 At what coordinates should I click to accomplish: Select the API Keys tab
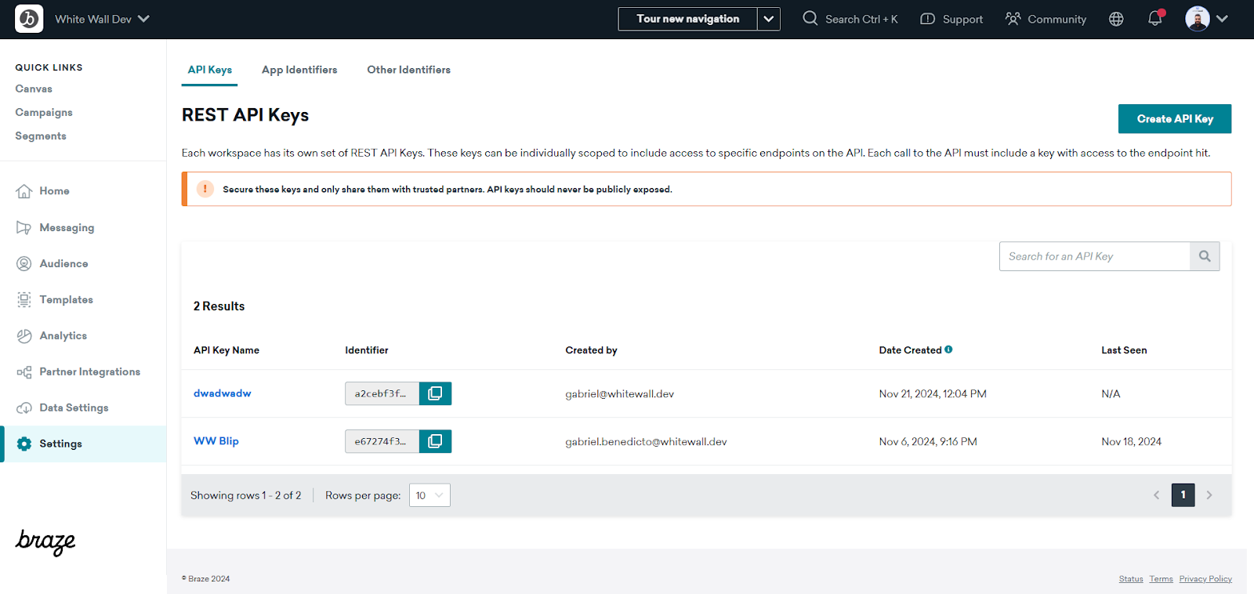tap(210, 70)
